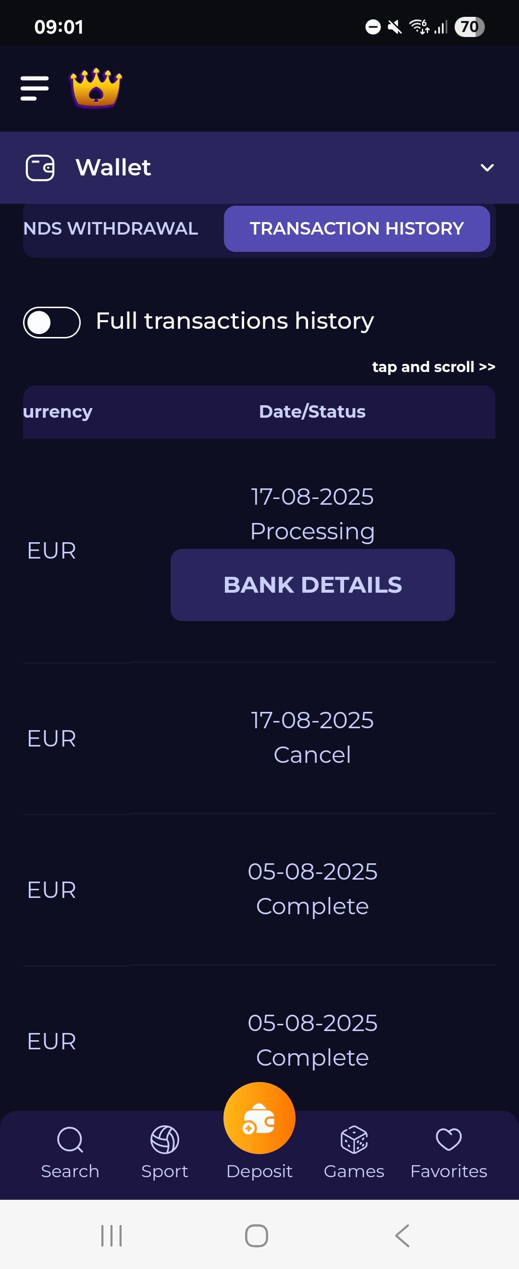
Task: Switch to Funds Withdrawal tab
Action: 111,229
